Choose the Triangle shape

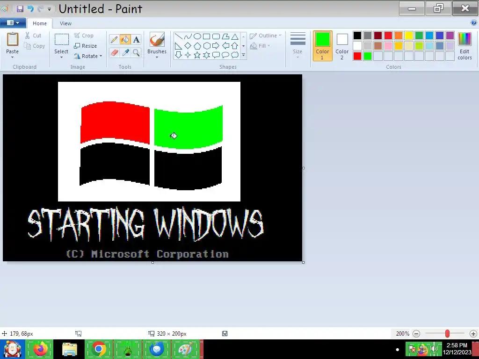click(x=235, y=36)
